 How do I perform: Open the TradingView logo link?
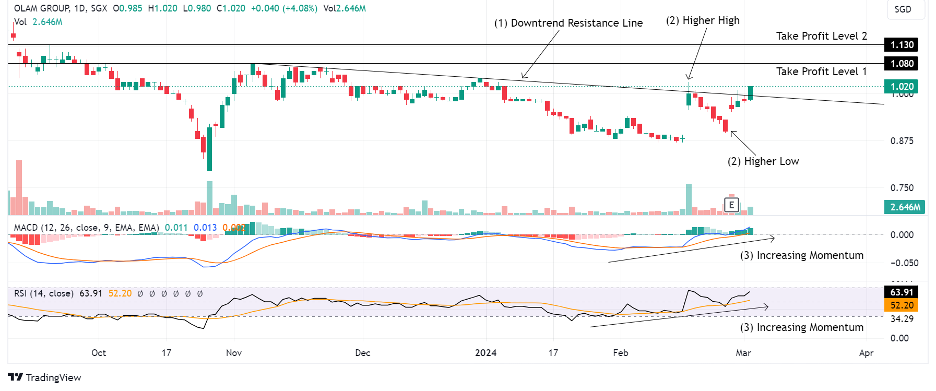point(45,377)
